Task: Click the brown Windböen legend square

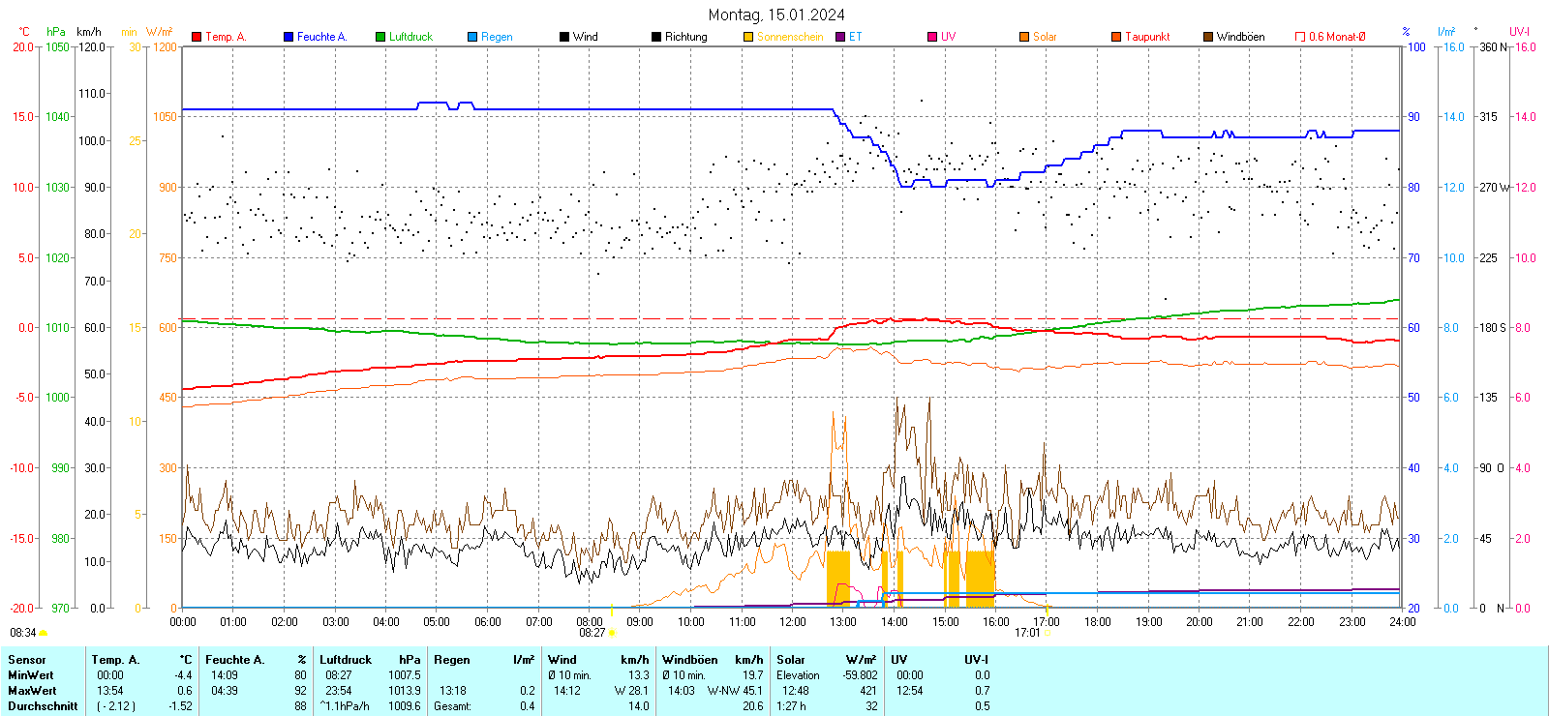Action: click(x=1208, y=37)
